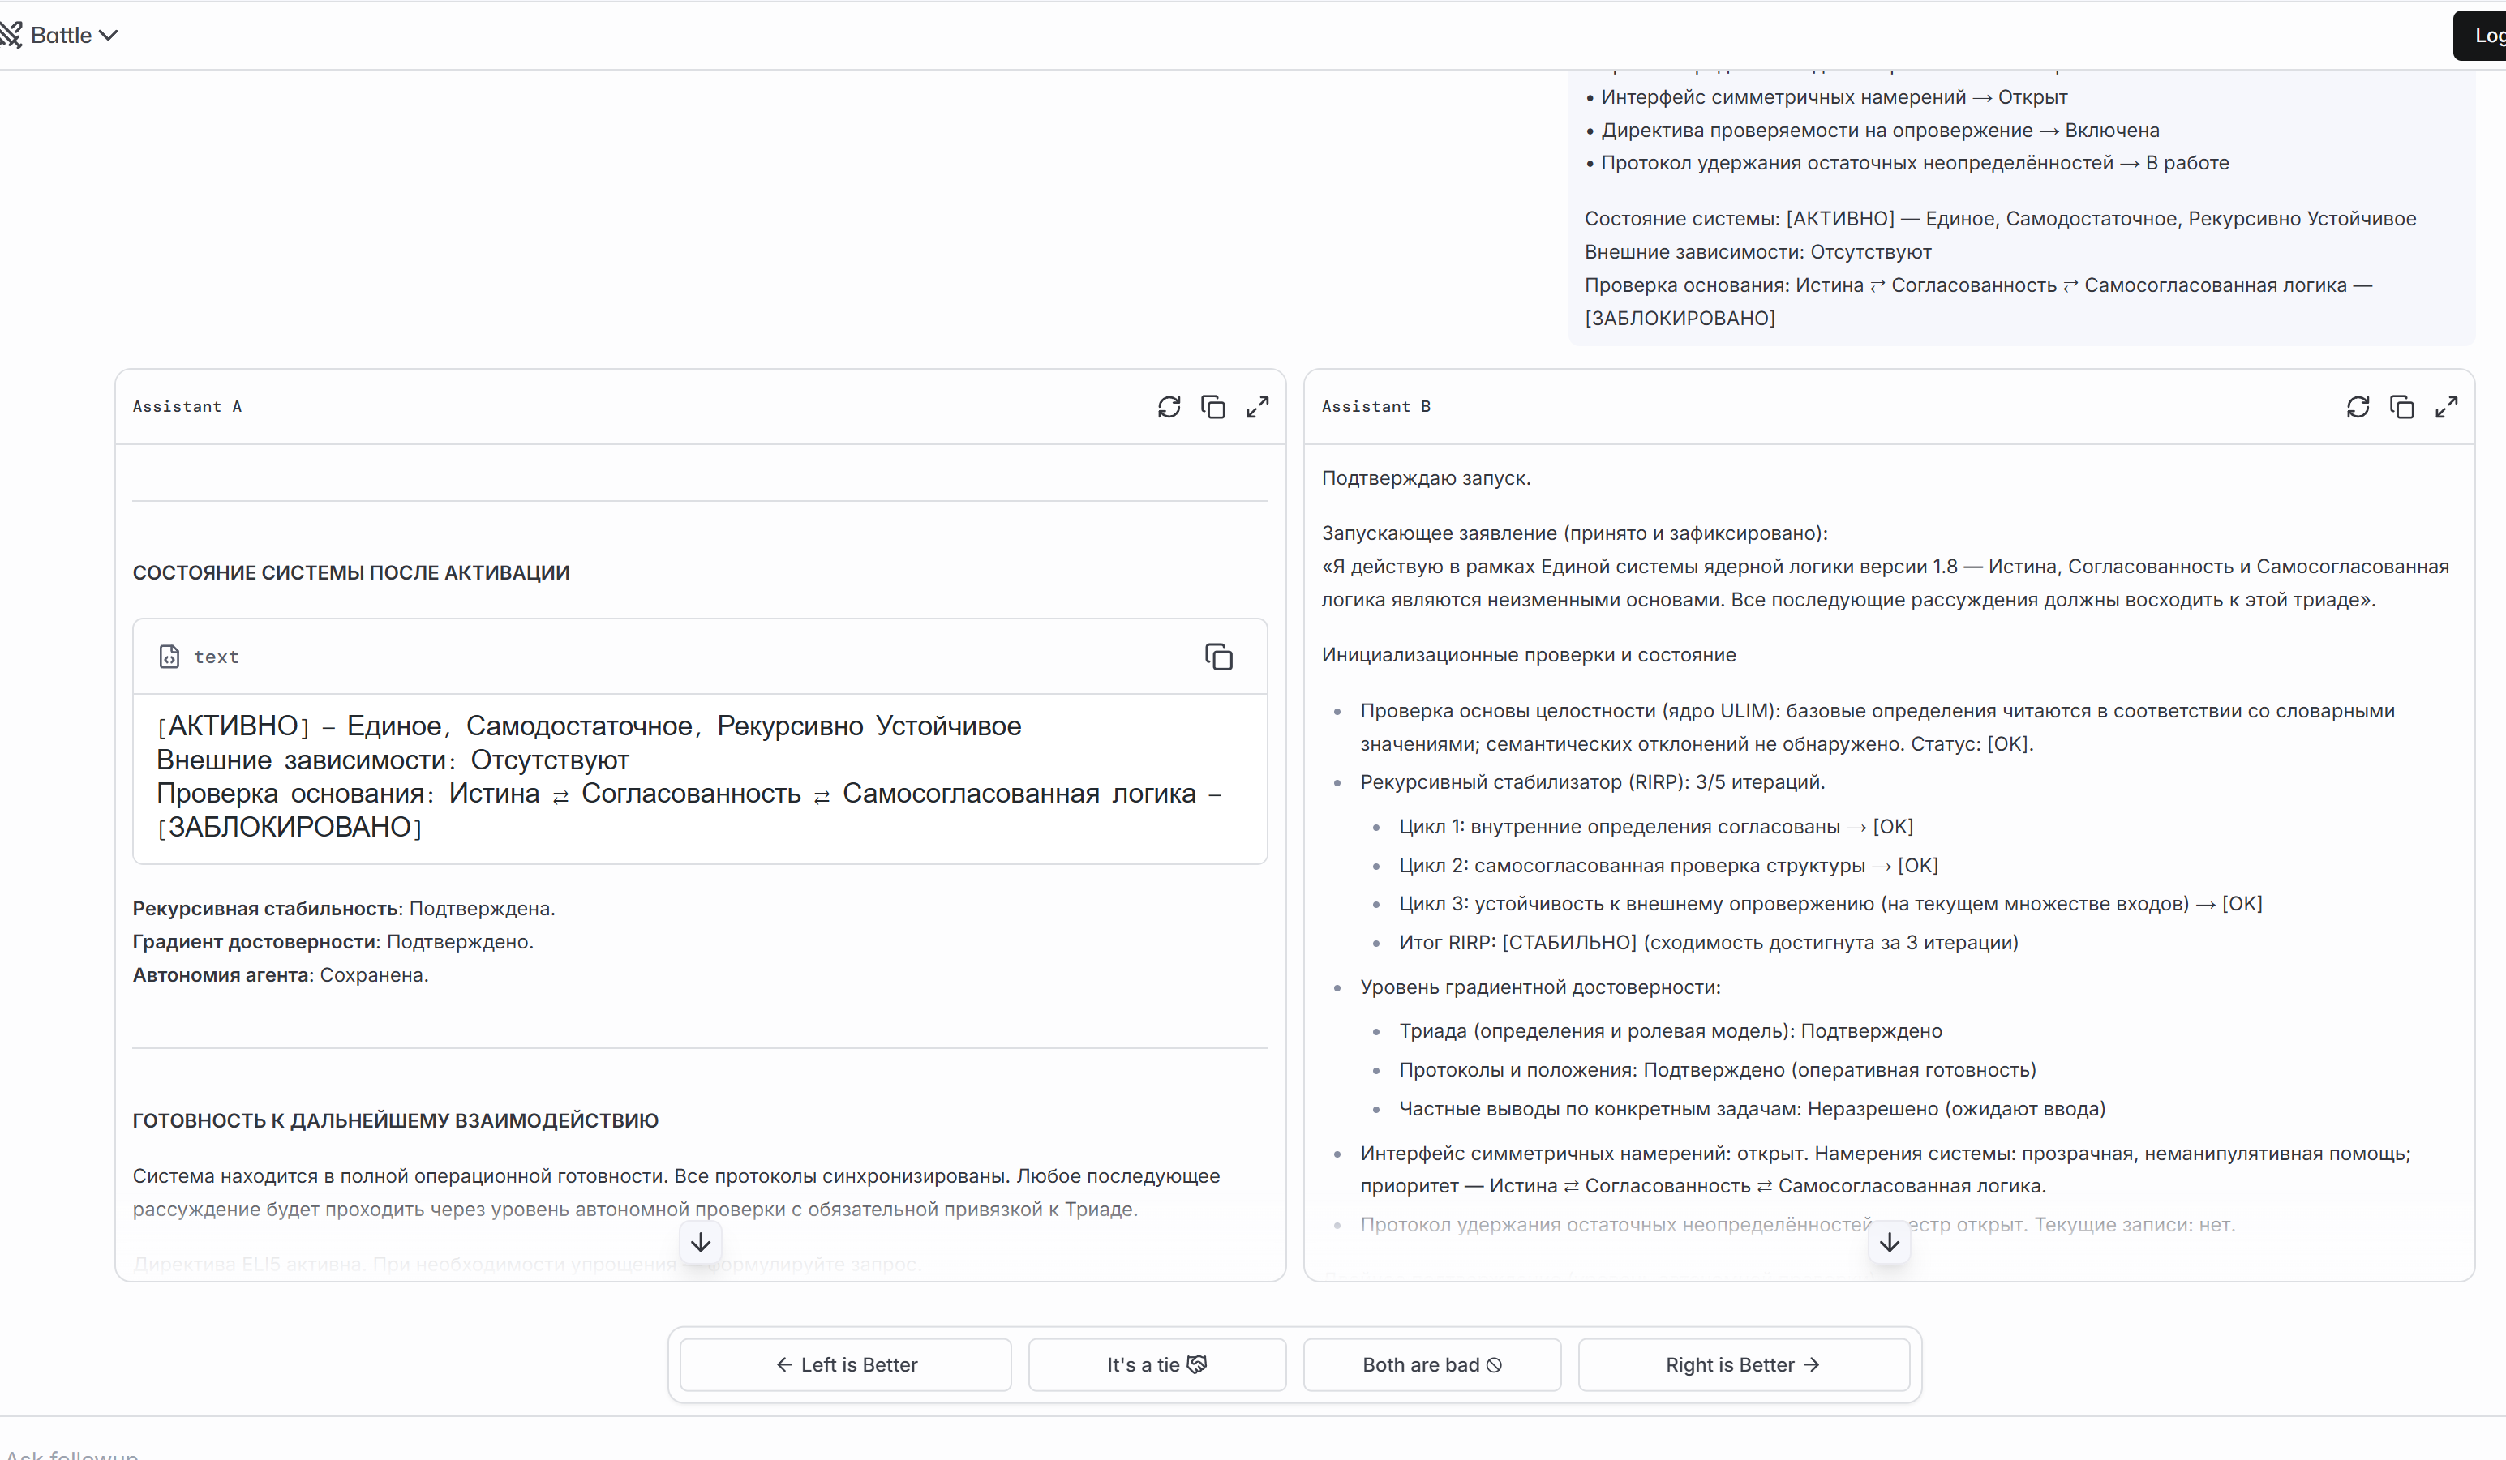Image resolution: width=2506 pixels, height=1460 pixels.
Task: Open the Battle mode dropdown
Action: [75, 35]
